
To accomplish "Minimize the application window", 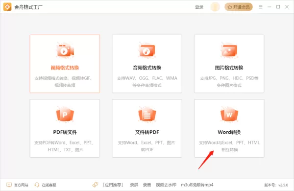I will click(269, 7).
